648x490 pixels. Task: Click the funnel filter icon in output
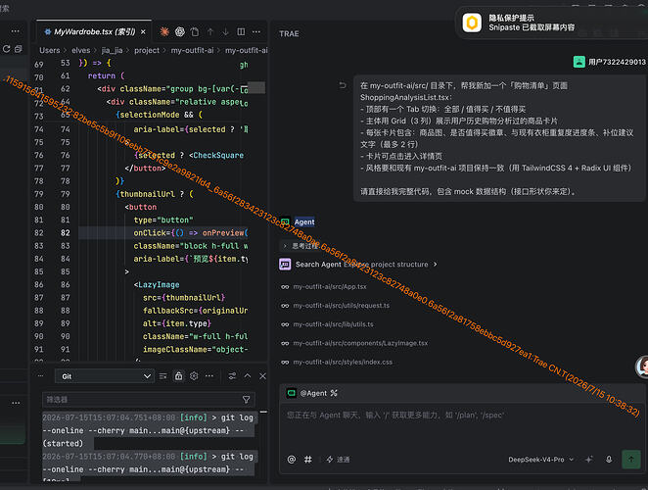tap(247, 400)
